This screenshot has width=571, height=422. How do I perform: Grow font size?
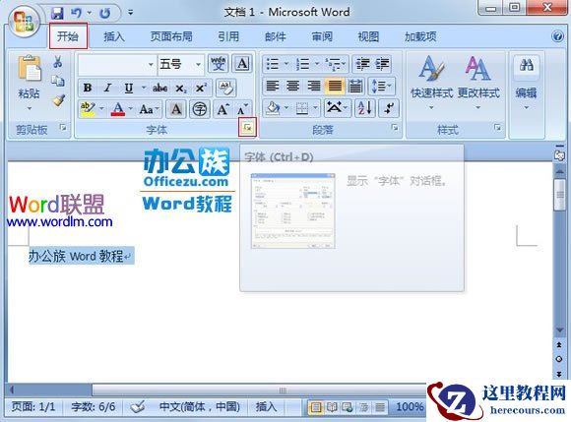[222, 109]
